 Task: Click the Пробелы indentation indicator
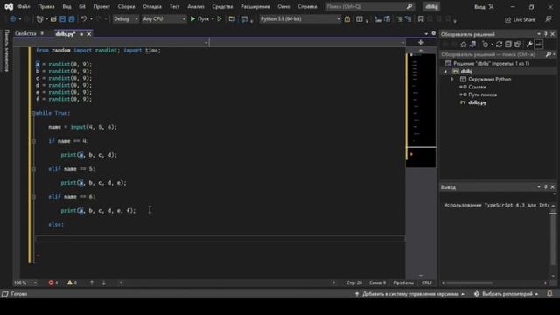point(403,283)
